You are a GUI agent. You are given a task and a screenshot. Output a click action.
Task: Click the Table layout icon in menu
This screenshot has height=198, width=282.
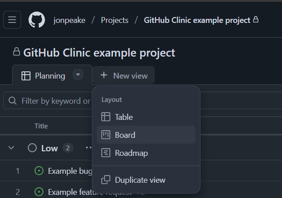point(106,117)
